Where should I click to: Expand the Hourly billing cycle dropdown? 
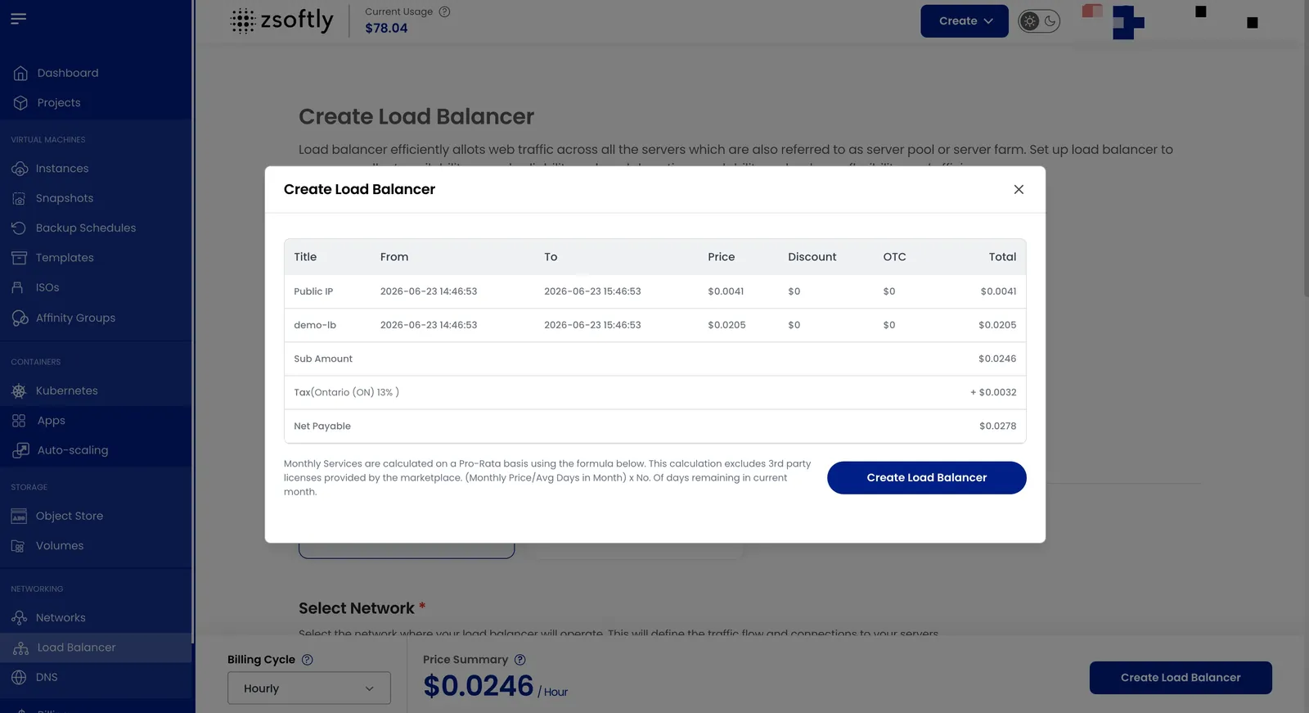click(x=309, y=688)
